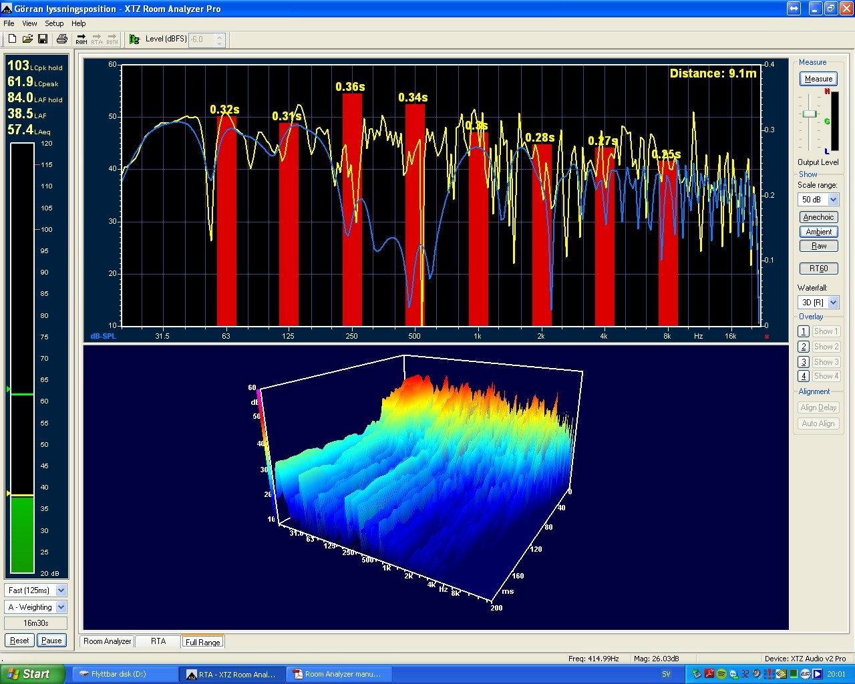Click the Show 4 overlay button

[826, 376]
